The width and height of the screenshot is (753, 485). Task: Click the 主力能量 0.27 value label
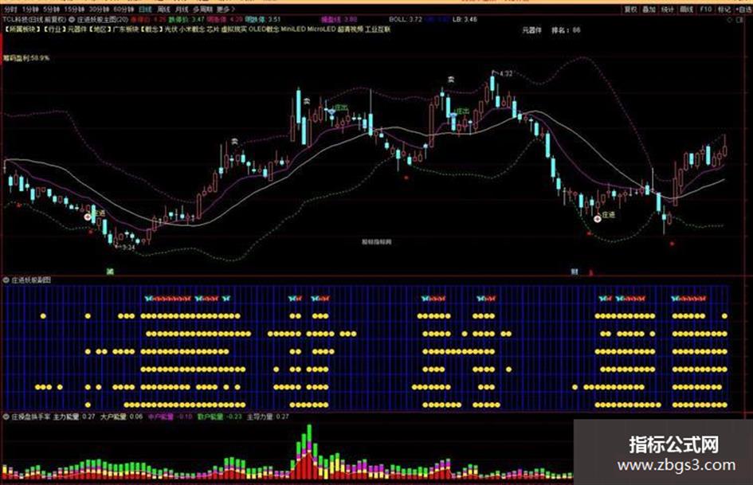coord(74,417)
